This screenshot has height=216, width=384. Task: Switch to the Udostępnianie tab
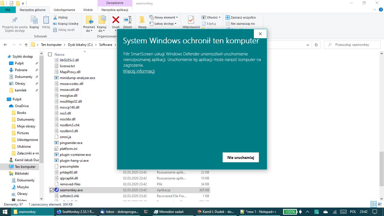tap(64, 10)
